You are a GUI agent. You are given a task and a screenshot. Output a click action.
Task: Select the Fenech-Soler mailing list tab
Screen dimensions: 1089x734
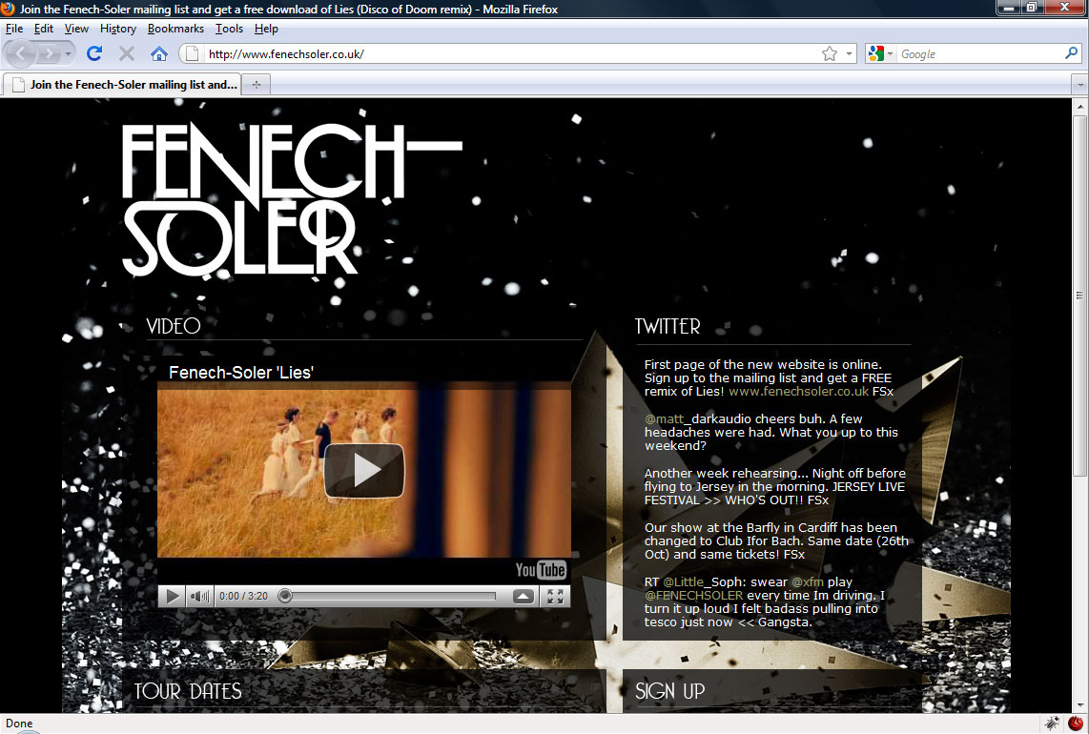122,84
